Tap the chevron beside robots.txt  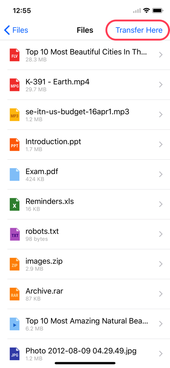tap(161, 234)
